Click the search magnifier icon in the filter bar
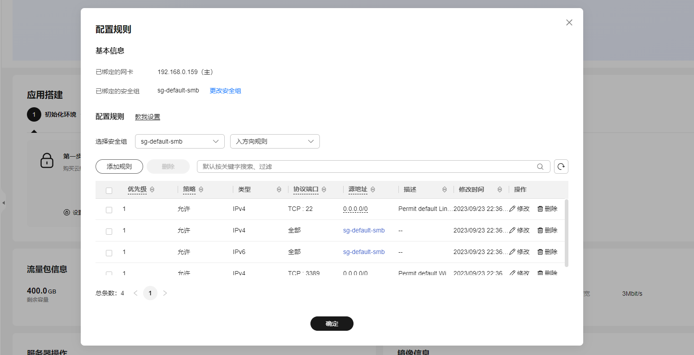Image resolution: width=694 pixels, height=355 pixels. 540,166
